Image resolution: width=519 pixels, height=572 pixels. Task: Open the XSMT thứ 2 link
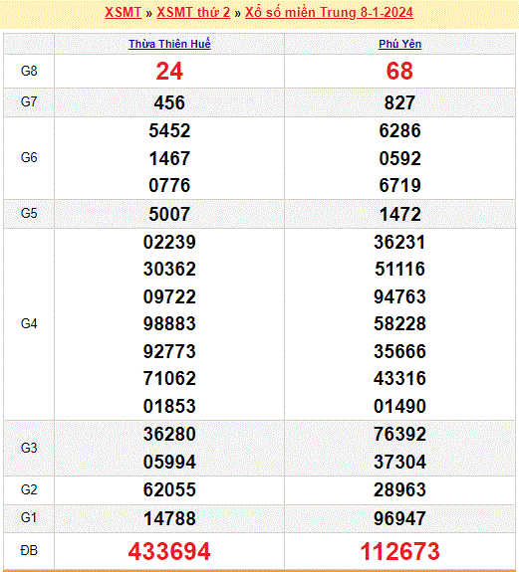[193, 12]
